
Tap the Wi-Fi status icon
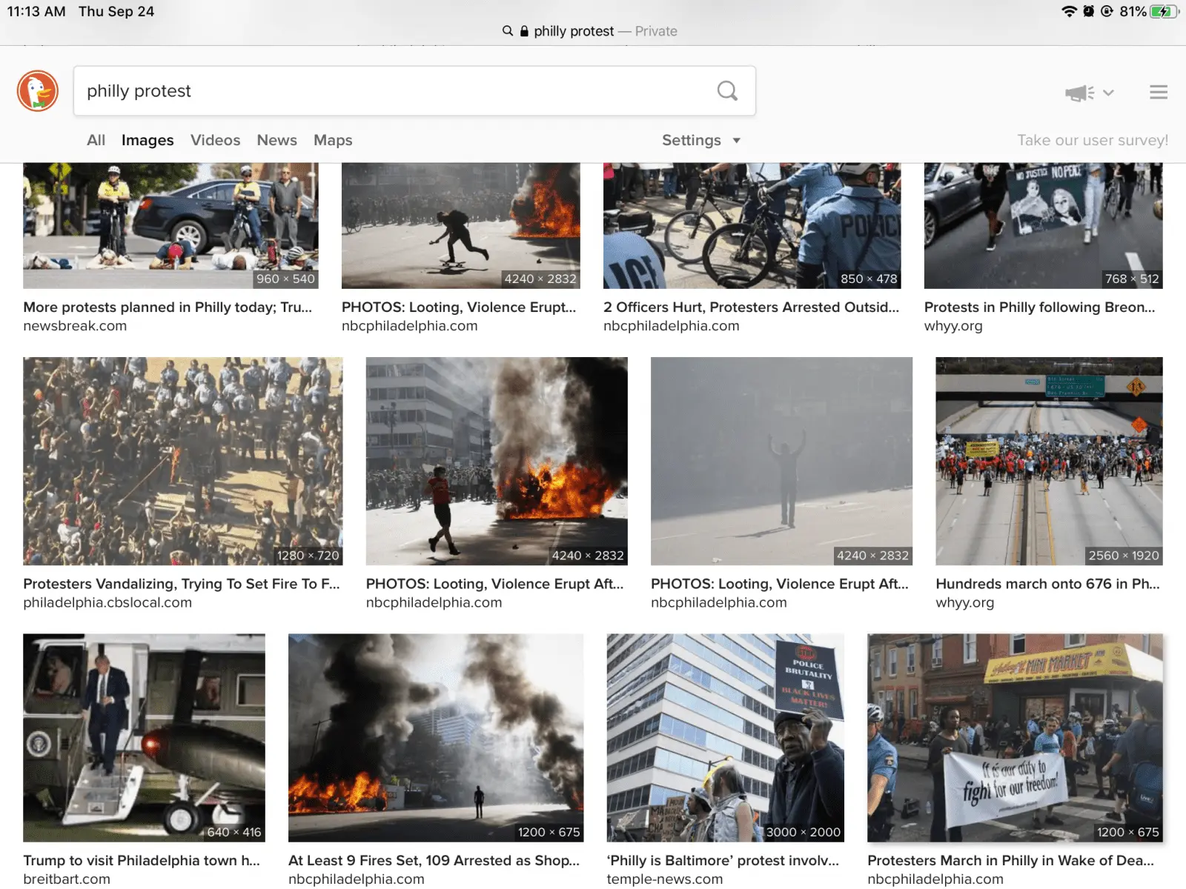(x=1068, y=11)
